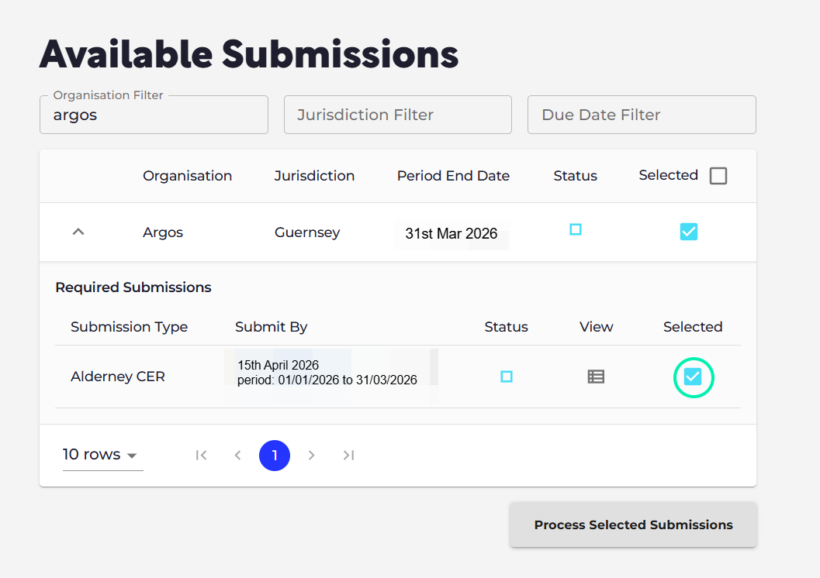This screenshot has height=578, width=820.
Task: Go to first page of results
Action: 202,456
